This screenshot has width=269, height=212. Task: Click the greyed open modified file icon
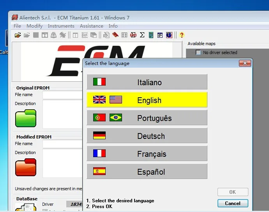(27, 35)
